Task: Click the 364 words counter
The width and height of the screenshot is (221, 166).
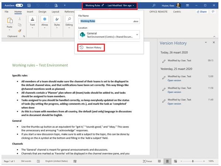Action: pos(26,161)
